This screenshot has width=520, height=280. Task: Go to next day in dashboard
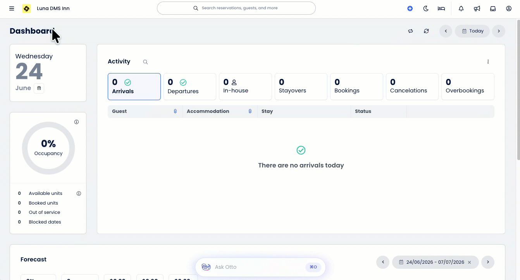(499, 31)
